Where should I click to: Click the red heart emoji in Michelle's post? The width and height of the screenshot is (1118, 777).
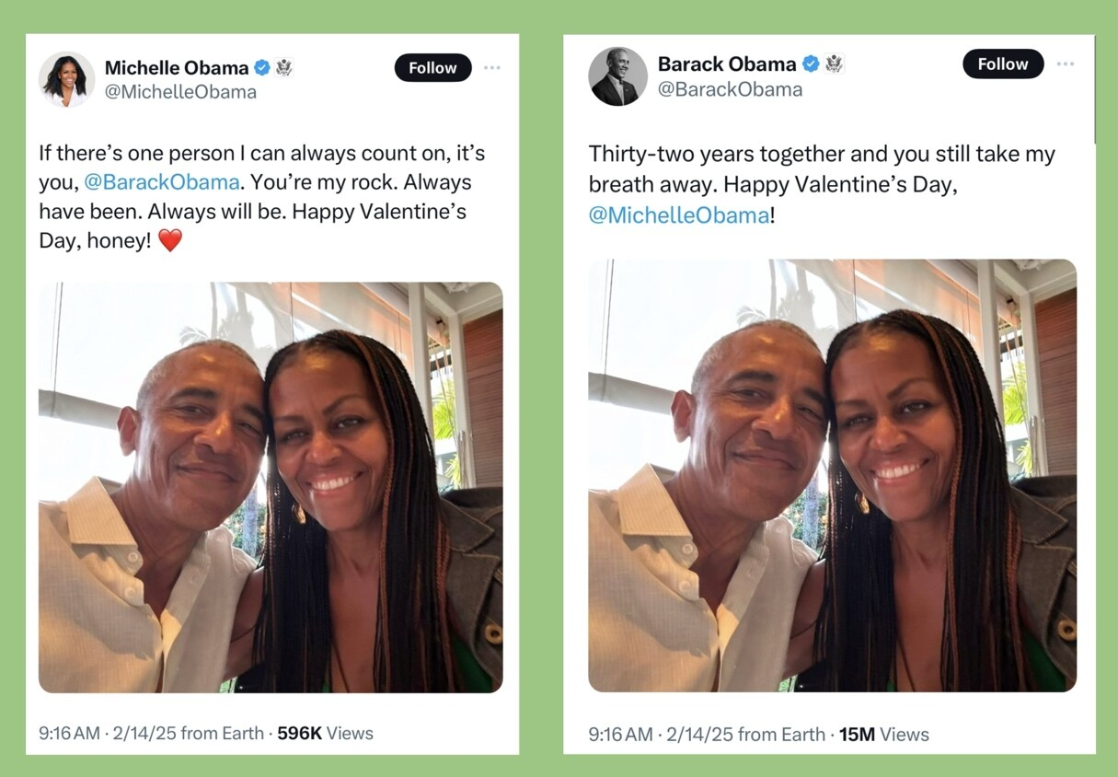click(170, 241)
